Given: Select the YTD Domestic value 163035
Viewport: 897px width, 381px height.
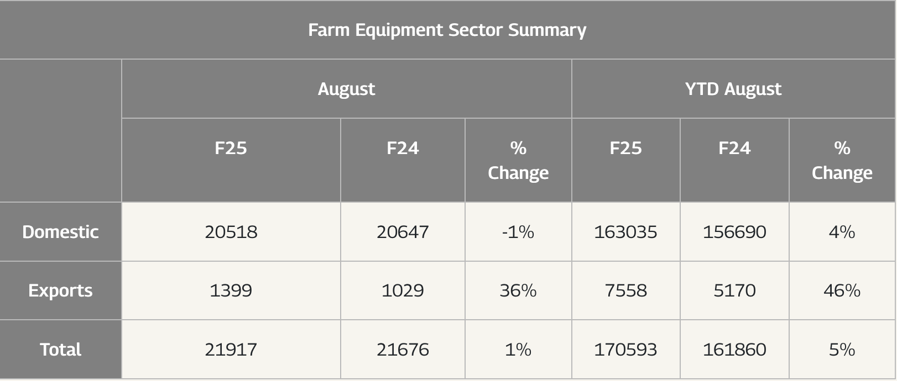Looking at the screenshot, I should tap(625, 232).
